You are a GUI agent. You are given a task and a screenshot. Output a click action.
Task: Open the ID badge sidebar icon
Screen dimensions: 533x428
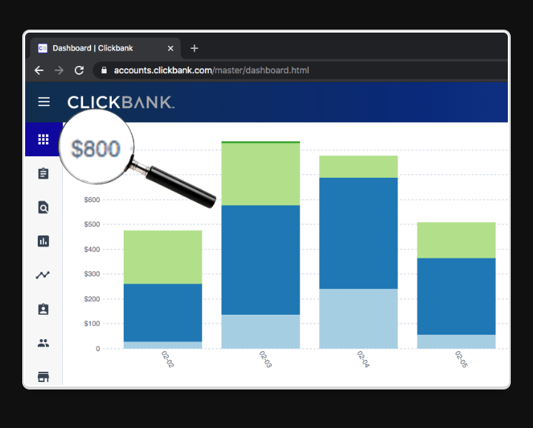click(44, 309)
